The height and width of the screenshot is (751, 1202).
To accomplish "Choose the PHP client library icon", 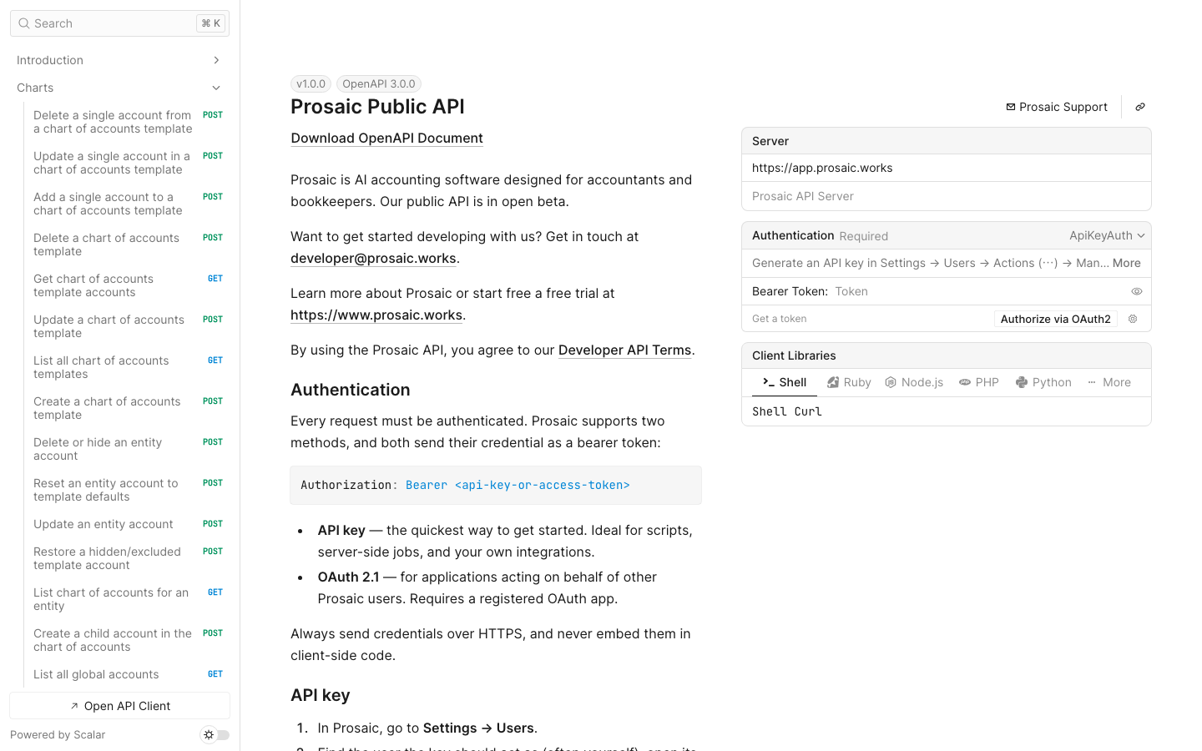I will [x=965, y=382].
